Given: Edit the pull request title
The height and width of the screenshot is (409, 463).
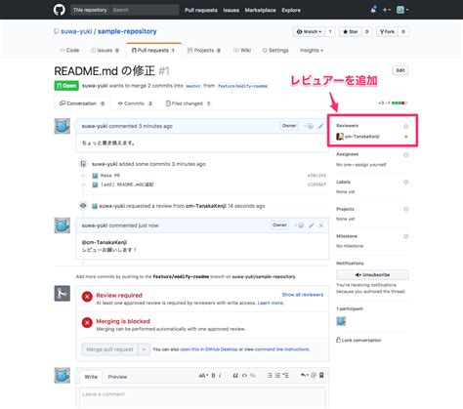Looking at the screenshot, I should pyautogui.click(x=400, y=70).
